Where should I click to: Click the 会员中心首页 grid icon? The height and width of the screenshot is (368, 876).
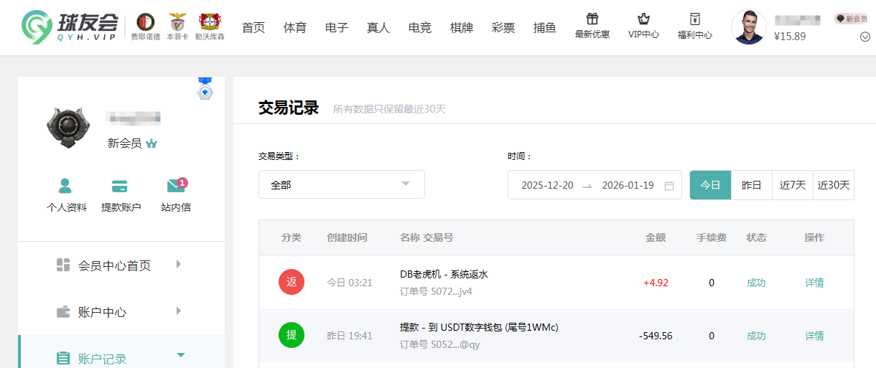[63, 265]
